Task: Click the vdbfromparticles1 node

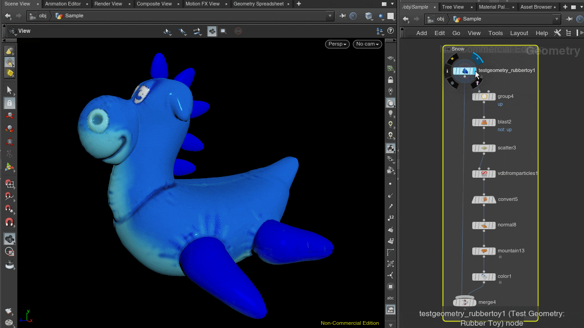Action: (x=484, y=174)
